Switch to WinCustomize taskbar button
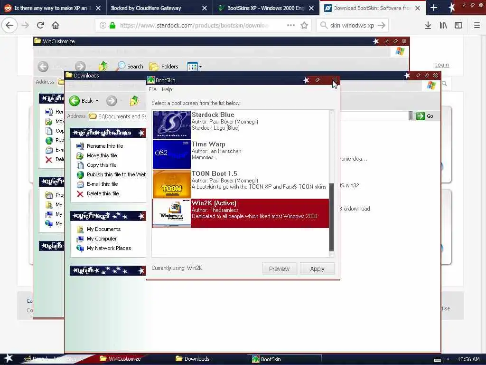 [x=120, y=359]
